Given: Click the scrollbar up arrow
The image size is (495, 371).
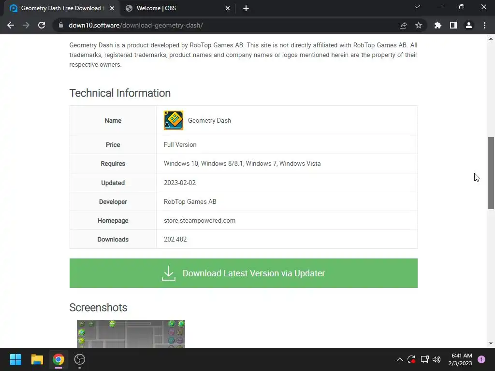Looking at the screenshot, I should pyautogui.click(x=491, y=39).
